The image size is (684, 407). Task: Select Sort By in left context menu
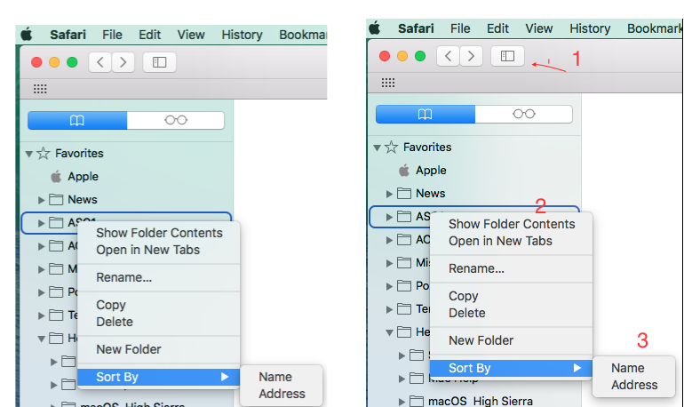click(159, 377)
